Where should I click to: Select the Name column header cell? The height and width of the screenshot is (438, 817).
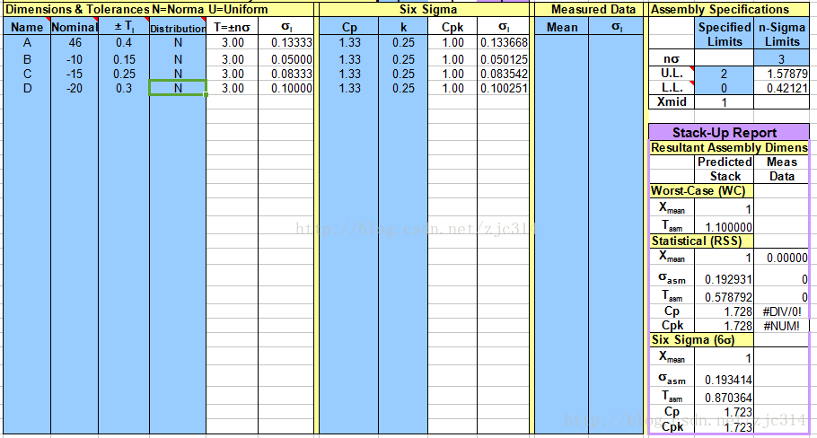27,27
